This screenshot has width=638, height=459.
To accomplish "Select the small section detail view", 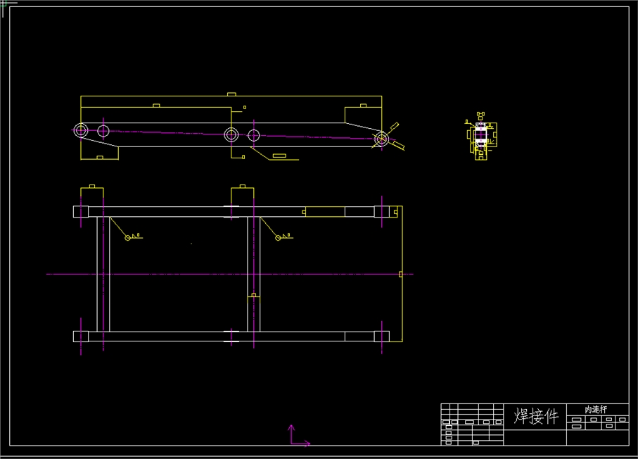I will coord(481,136).
